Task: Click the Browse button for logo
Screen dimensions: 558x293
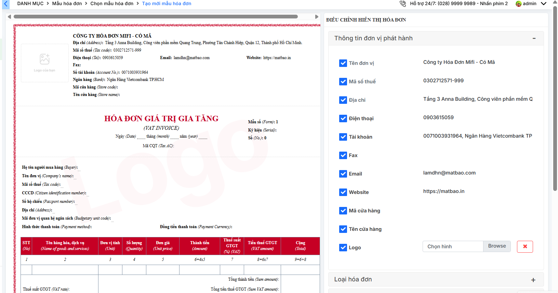Action: click(x=497, y=246)
